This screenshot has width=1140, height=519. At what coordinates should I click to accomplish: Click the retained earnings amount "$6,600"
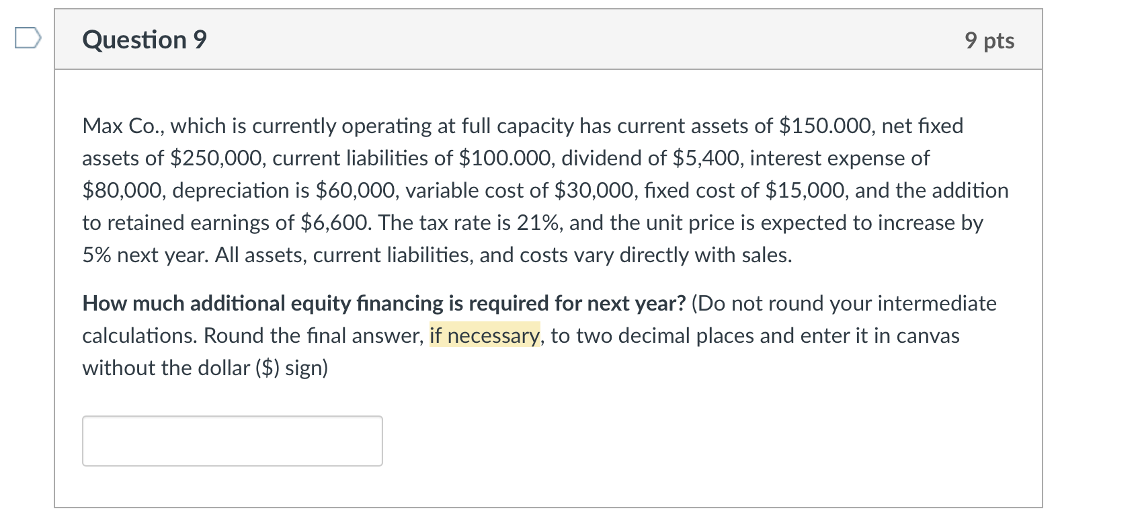click(333, 223)
